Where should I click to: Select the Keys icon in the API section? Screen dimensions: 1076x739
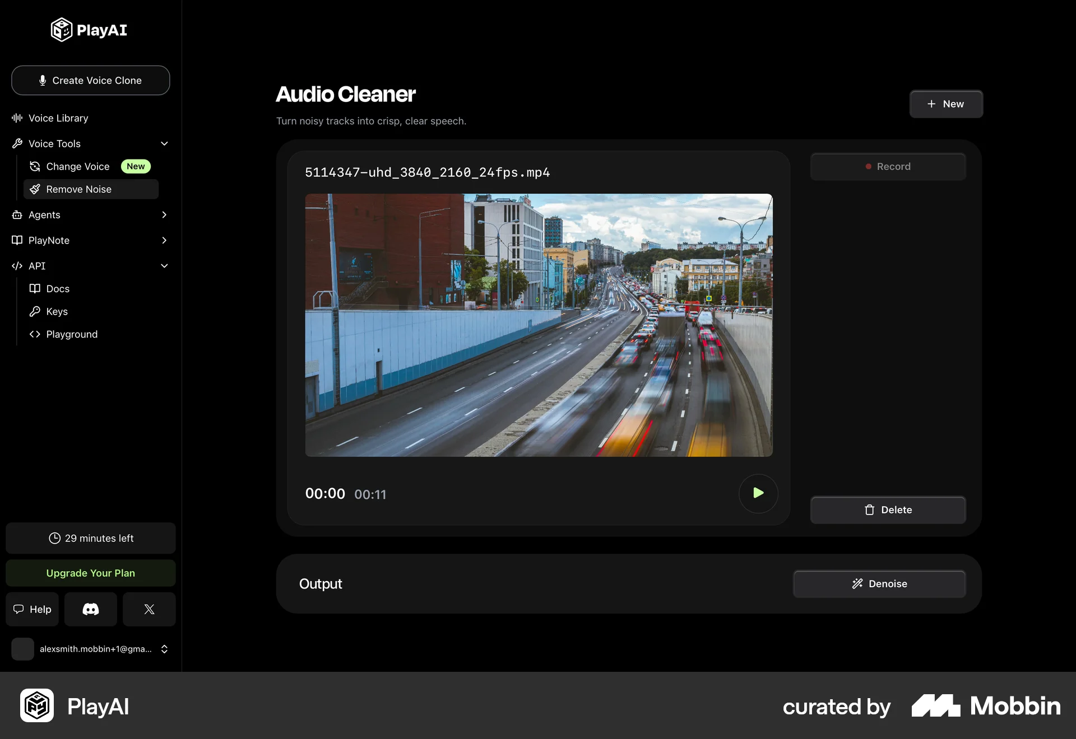click(x=35, y=311)
